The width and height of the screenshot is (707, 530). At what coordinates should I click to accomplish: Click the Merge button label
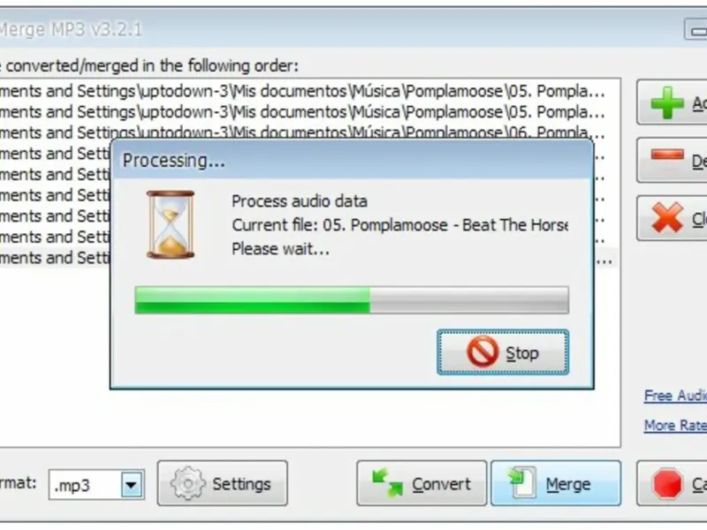click(568, 484)
